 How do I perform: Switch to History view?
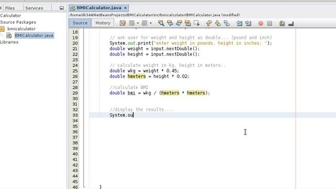103,23
